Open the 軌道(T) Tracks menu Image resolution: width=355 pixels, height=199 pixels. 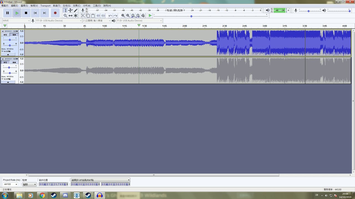(x=57, y=6)
